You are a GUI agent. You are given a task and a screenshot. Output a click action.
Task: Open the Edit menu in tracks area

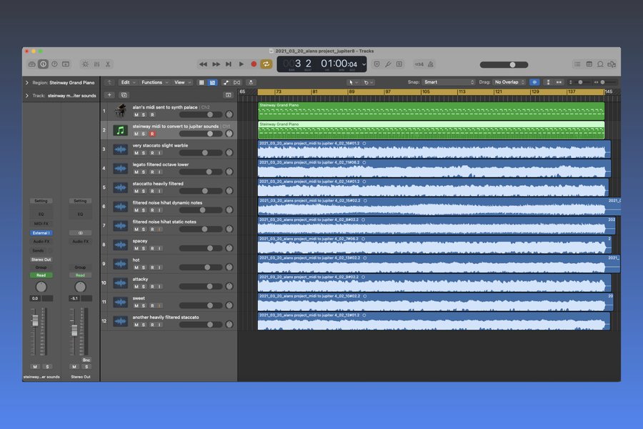click(x=127, y=82)
